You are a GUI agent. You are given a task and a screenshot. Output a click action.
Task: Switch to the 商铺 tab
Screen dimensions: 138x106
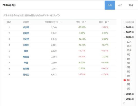131,5
